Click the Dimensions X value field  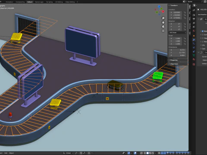click(178, 50)
